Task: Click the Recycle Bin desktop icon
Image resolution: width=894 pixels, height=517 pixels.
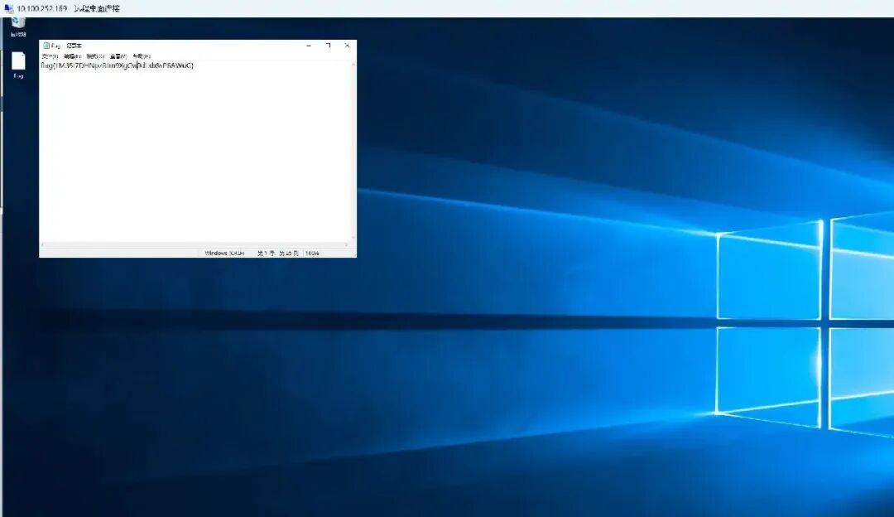Action: click(18, 27)
